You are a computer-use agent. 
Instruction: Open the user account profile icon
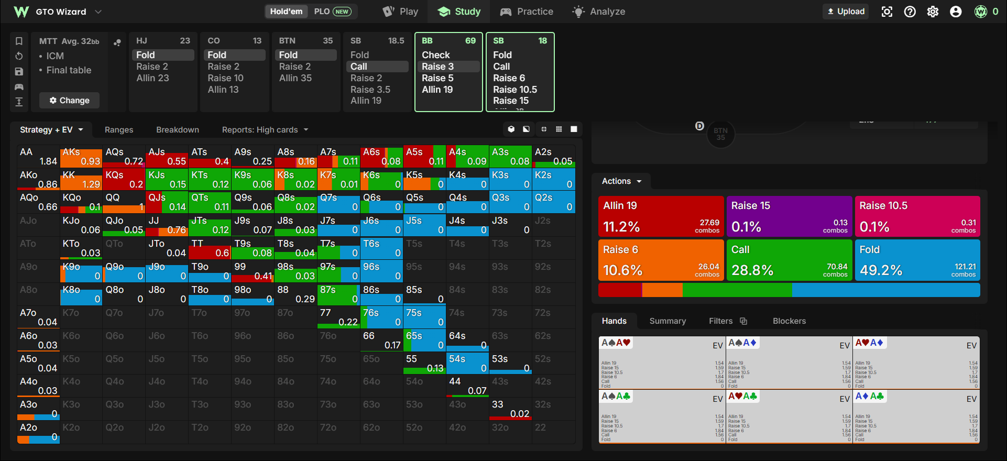pyautogui.click(x=956, y=12)
